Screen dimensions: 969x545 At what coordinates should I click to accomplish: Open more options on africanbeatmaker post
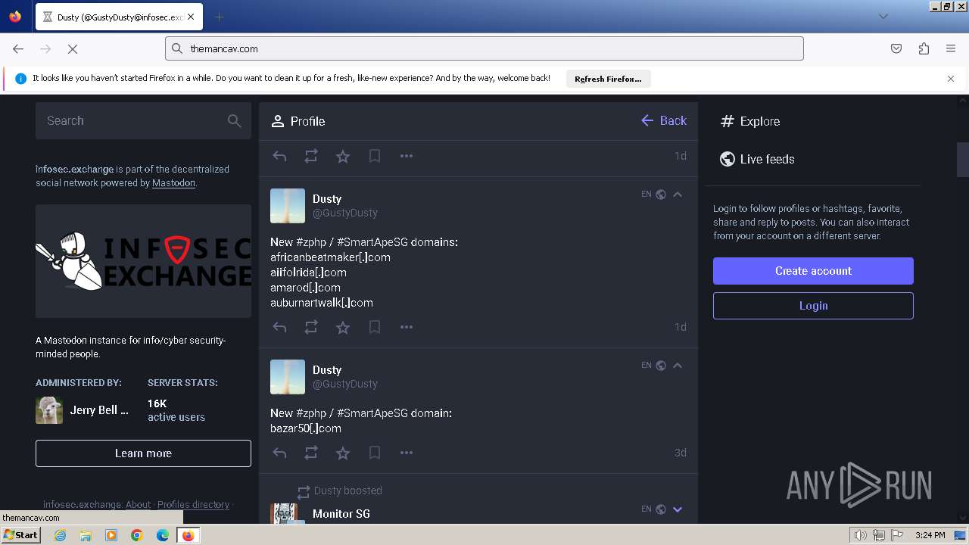[407, 327]
